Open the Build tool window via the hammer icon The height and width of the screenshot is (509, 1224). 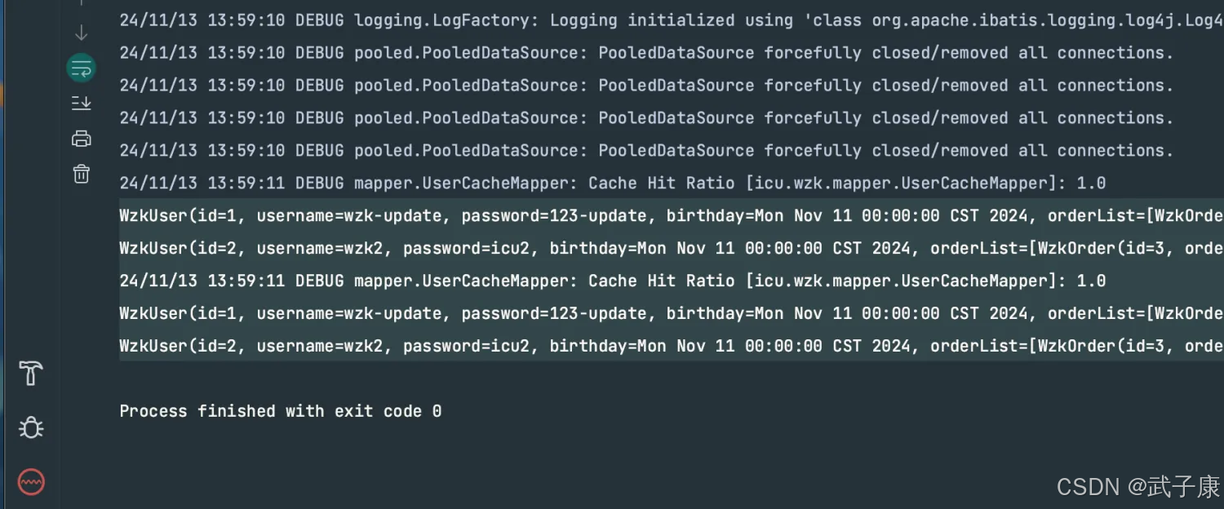tap(31, 374)
